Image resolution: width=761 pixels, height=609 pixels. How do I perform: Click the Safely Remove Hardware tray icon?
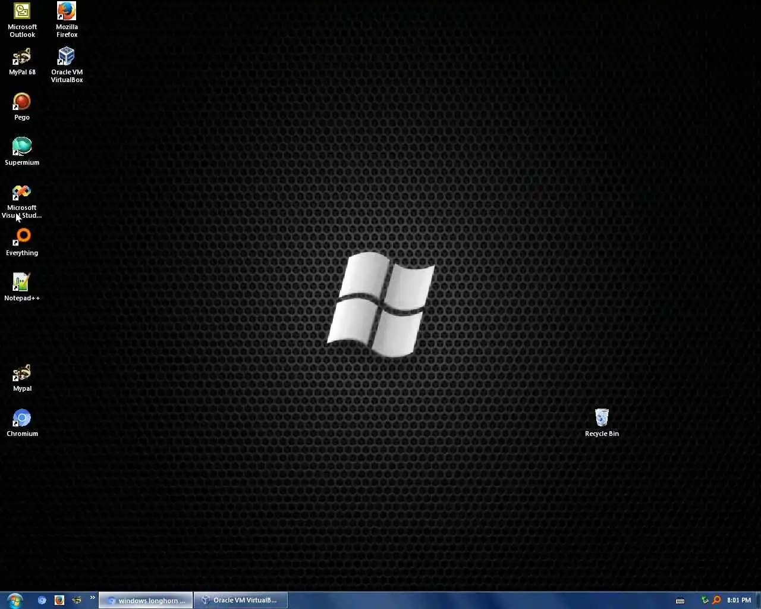(x=705, y=600)
